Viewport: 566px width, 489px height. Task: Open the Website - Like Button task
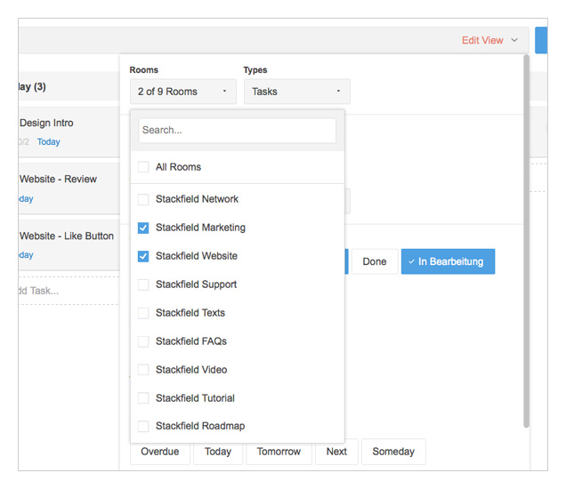[x=69, y=244]
